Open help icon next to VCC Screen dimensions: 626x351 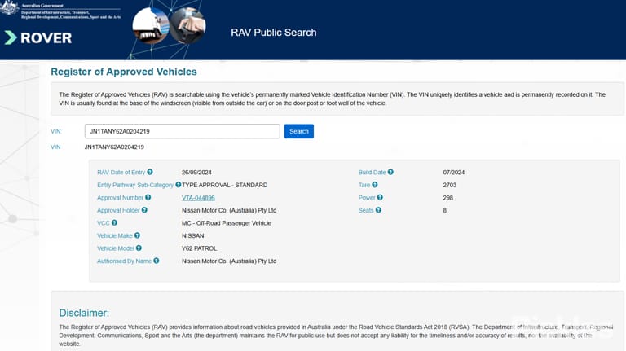tap(114, 222)
